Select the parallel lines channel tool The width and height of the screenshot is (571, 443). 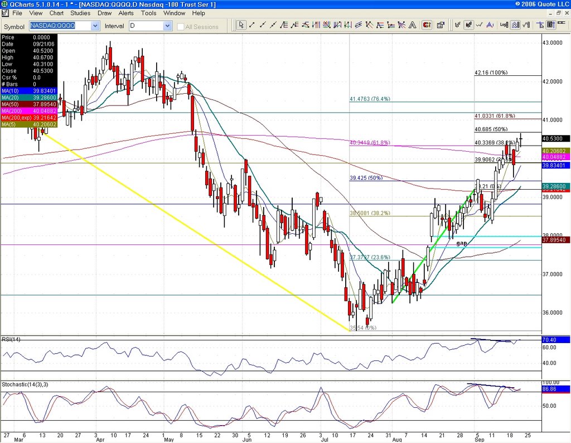(359, 25)
